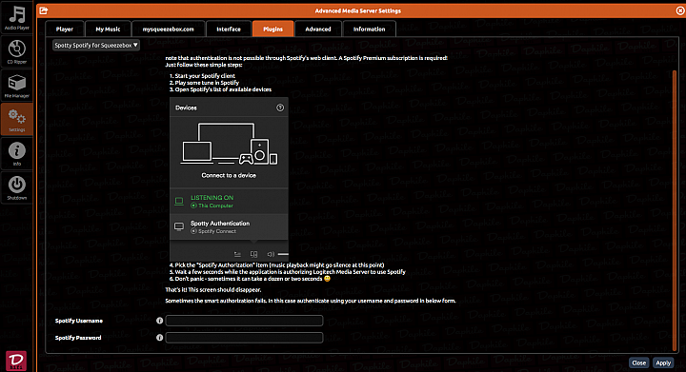Click the Spotify devices icon in screenshot

(253, 254)
